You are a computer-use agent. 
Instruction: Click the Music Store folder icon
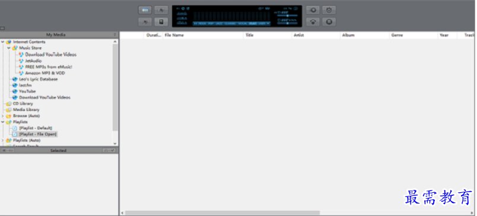point(15,48)
